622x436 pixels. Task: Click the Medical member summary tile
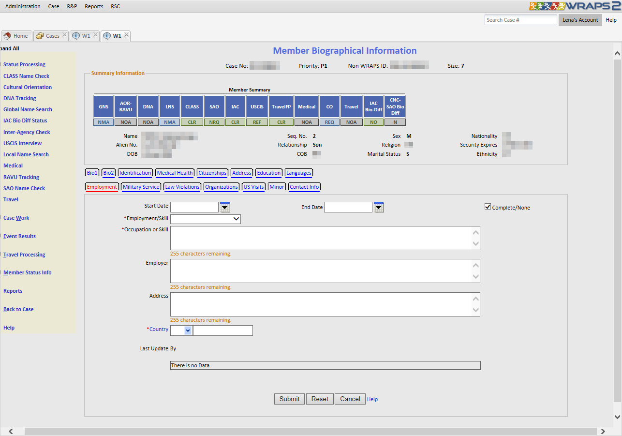click(x=307, y=106)
